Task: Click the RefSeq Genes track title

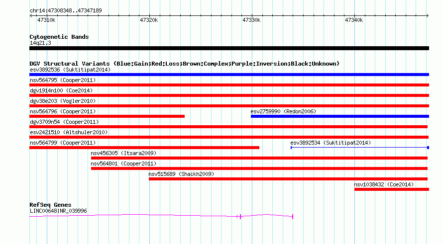Action: coord(50,205)
